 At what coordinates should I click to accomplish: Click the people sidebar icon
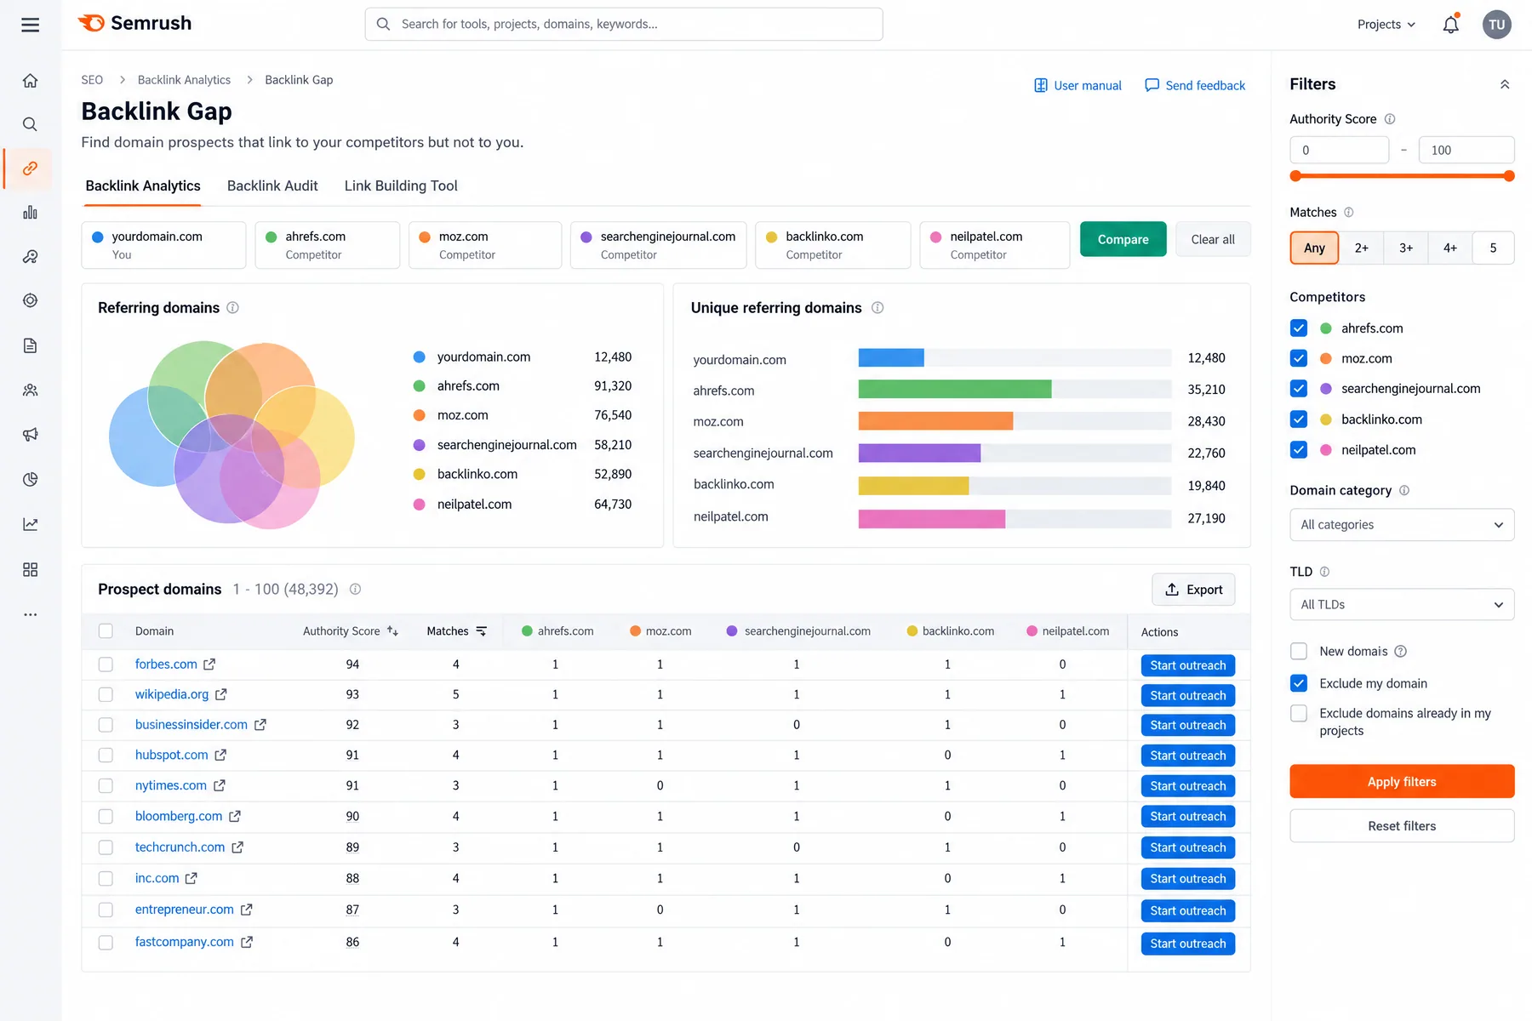[31, 391]
